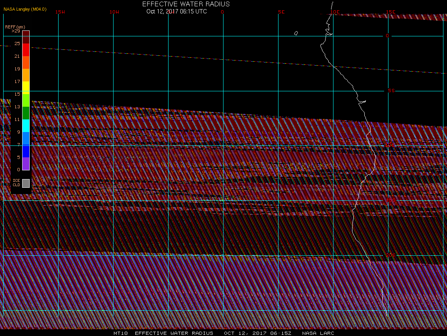Click the "ICE CLD" legend label

pos(16,183)
